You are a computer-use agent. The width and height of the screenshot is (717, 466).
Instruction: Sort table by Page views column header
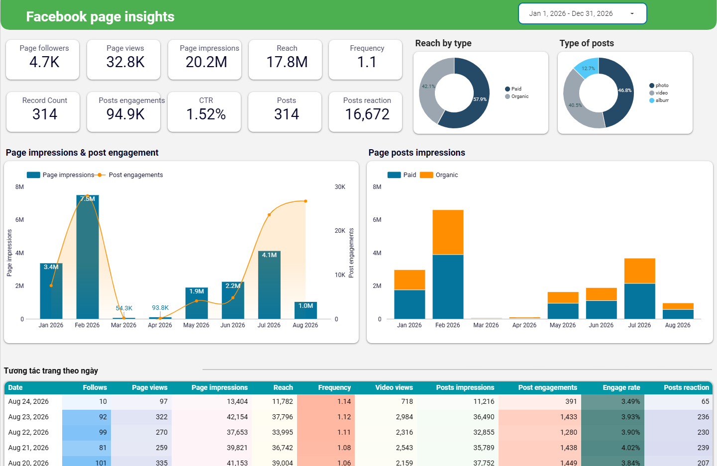pyautogui.click(x=150, y=387)
